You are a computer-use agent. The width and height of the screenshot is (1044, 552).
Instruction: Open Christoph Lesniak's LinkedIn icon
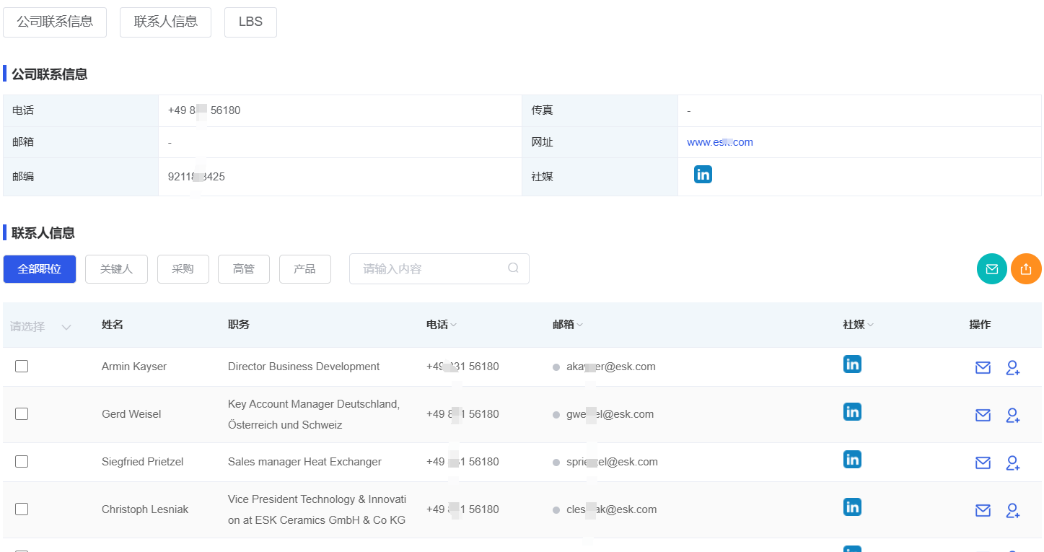pyautogui.click(x=852, y=507)
